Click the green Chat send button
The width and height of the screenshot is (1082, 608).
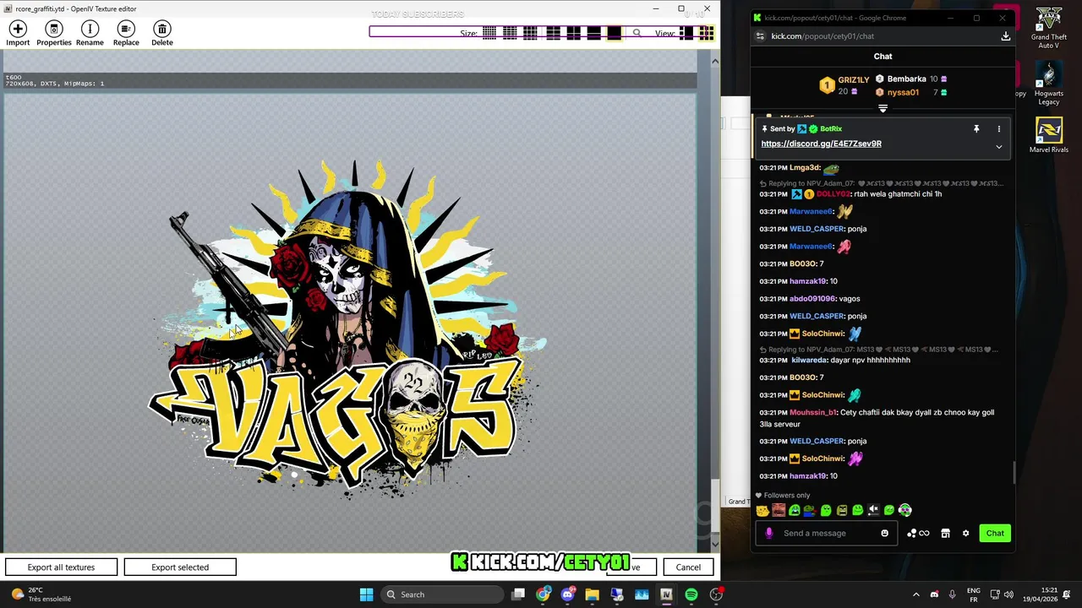(995, 533)
